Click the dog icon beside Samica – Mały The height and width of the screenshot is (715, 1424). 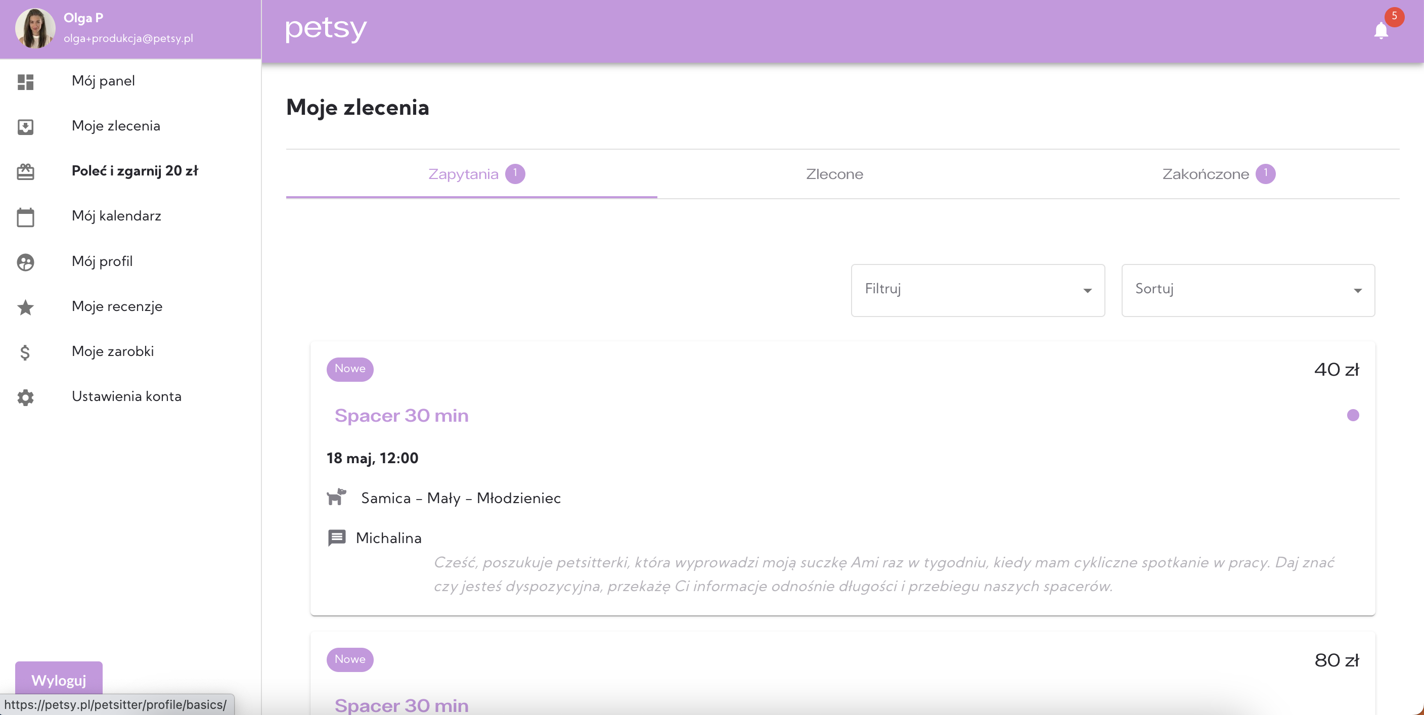pos(336,497)
